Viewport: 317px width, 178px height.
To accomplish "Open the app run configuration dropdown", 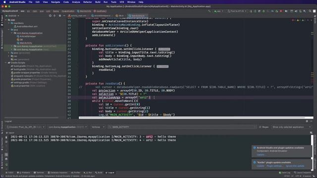I will click(218, 11).
